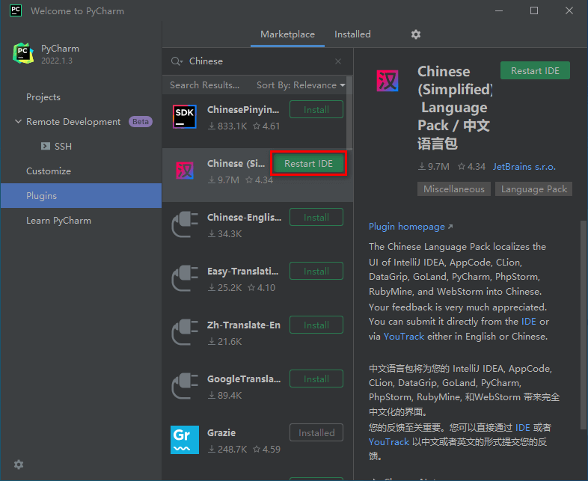Select the Grazie plugin name
588x481 pixels.
tap(221, 432)
